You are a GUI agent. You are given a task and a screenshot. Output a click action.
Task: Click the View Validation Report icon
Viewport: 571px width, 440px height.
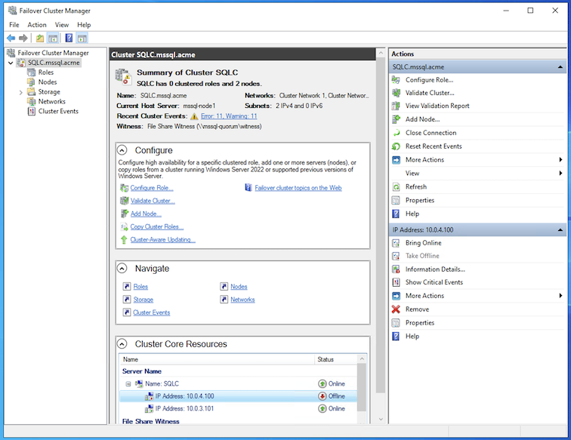click(x=396, y=106)
